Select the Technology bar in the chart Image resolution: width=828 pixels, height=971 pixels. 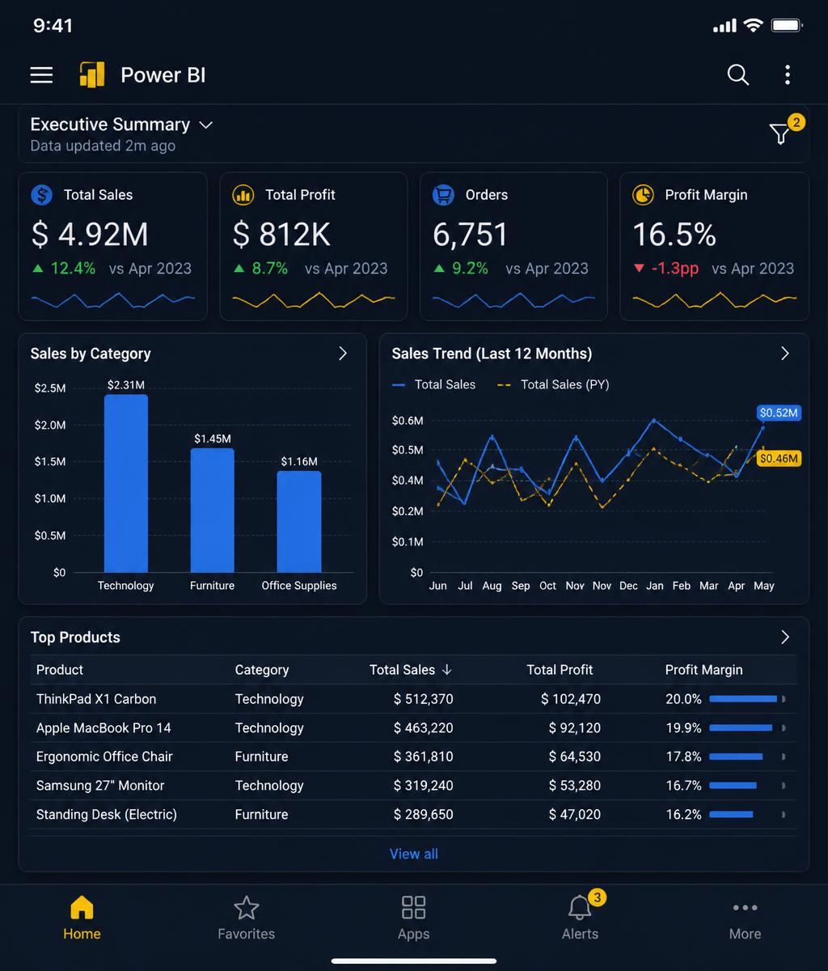coord(125,484)
